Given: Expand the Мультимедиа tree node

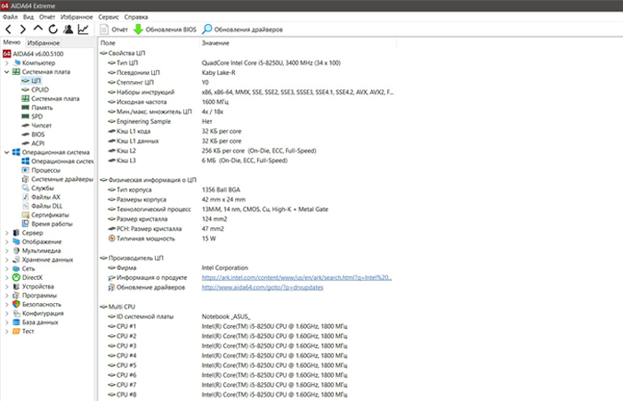Looking at the screenshot, I should (x=7, y=250).
